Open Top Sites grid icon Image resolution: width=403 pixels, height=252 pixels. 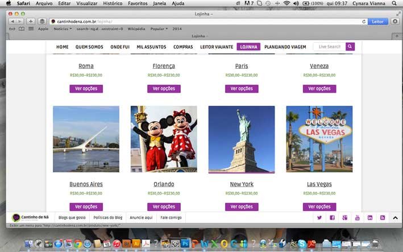click(31, 29)
